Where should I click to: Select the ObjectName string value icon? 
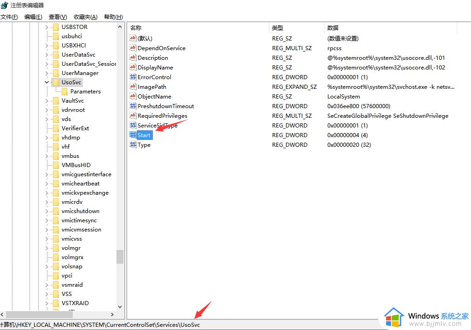tap(133, 96)
